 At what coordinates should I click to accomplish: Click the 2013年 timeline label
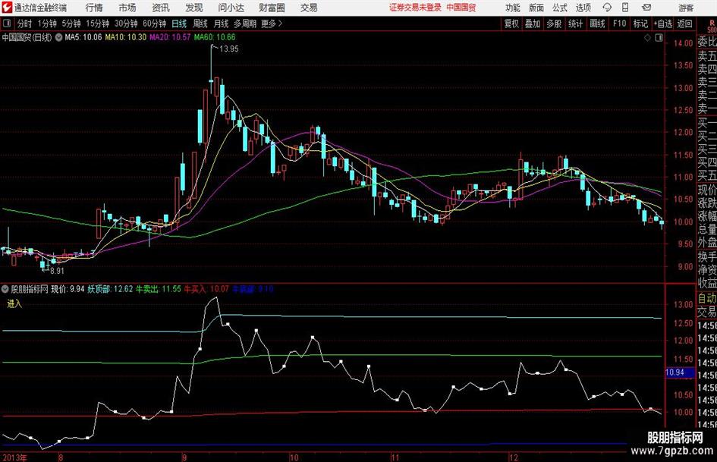click(14, 457)
